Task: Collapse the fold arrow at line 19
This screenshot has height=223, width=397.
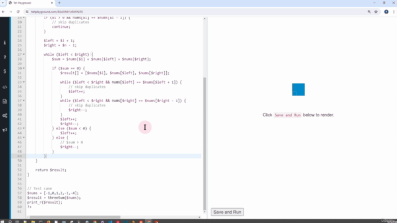Action: 24,17
